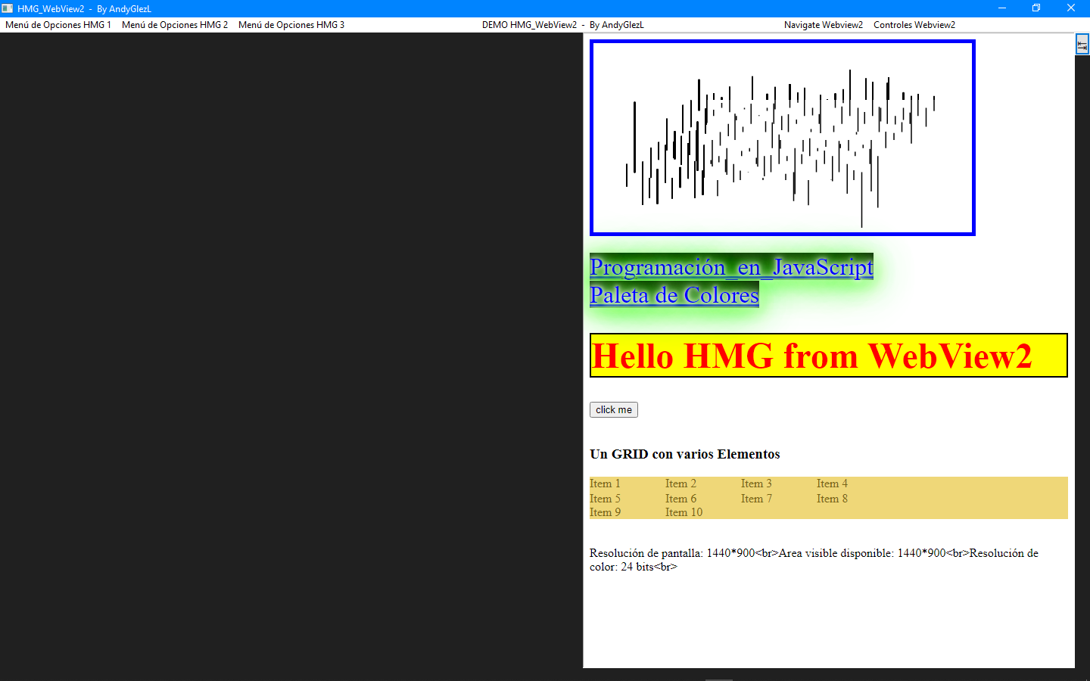1090x681 pixels.
Task: Open Menú de Opciones HMG 1
Action: tap(58, 25)
